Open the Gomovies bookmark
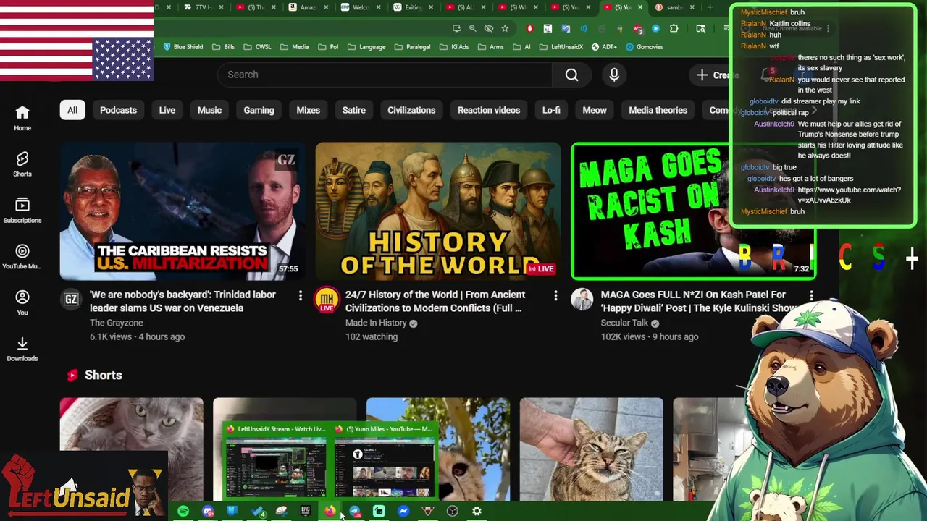 (645, 47)
